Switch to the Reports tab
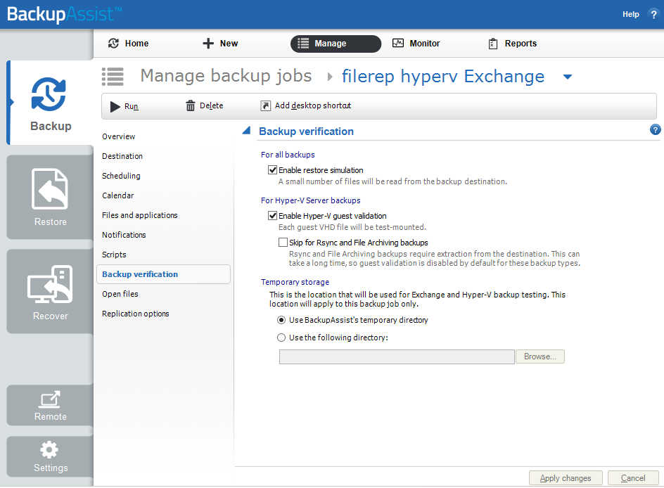Image resolution: width=664 pixels, height=488 pixels. click(x=512, y=43)
